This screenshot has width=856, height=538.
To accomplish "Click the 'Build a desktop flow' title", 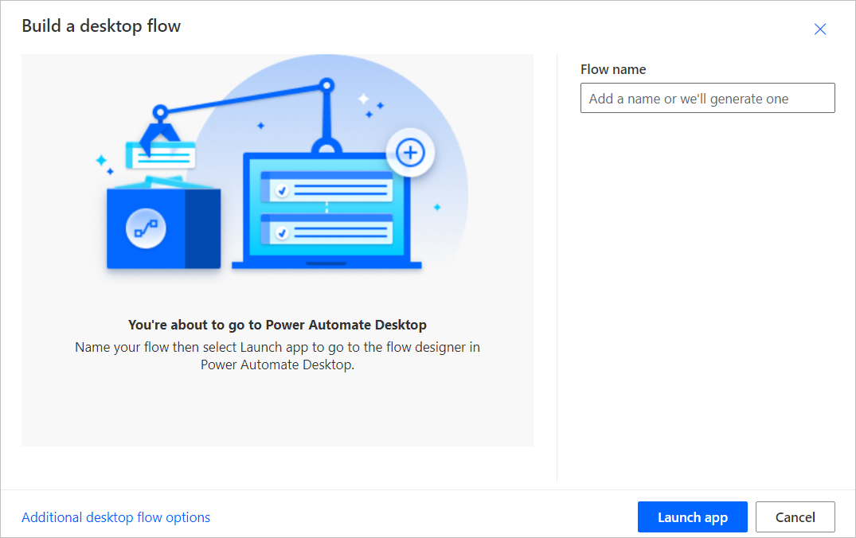I will click(101, 26).
